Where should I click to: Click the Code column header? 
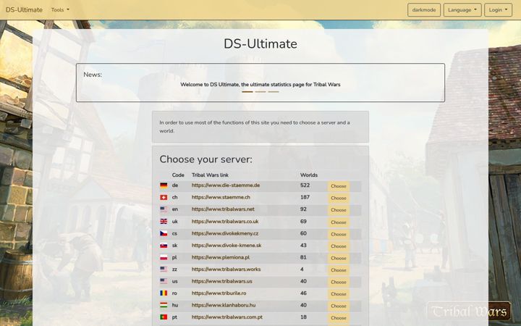[178, 175]
